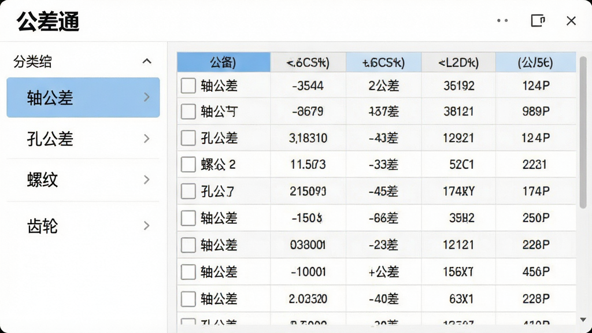Click the window restore icon in title bar

(538, 20)
